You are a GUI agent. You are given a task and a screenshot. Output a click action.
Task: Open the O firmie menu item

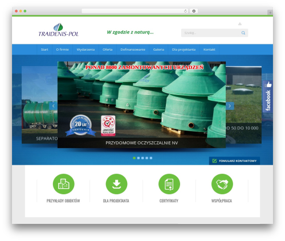[63, 50]
